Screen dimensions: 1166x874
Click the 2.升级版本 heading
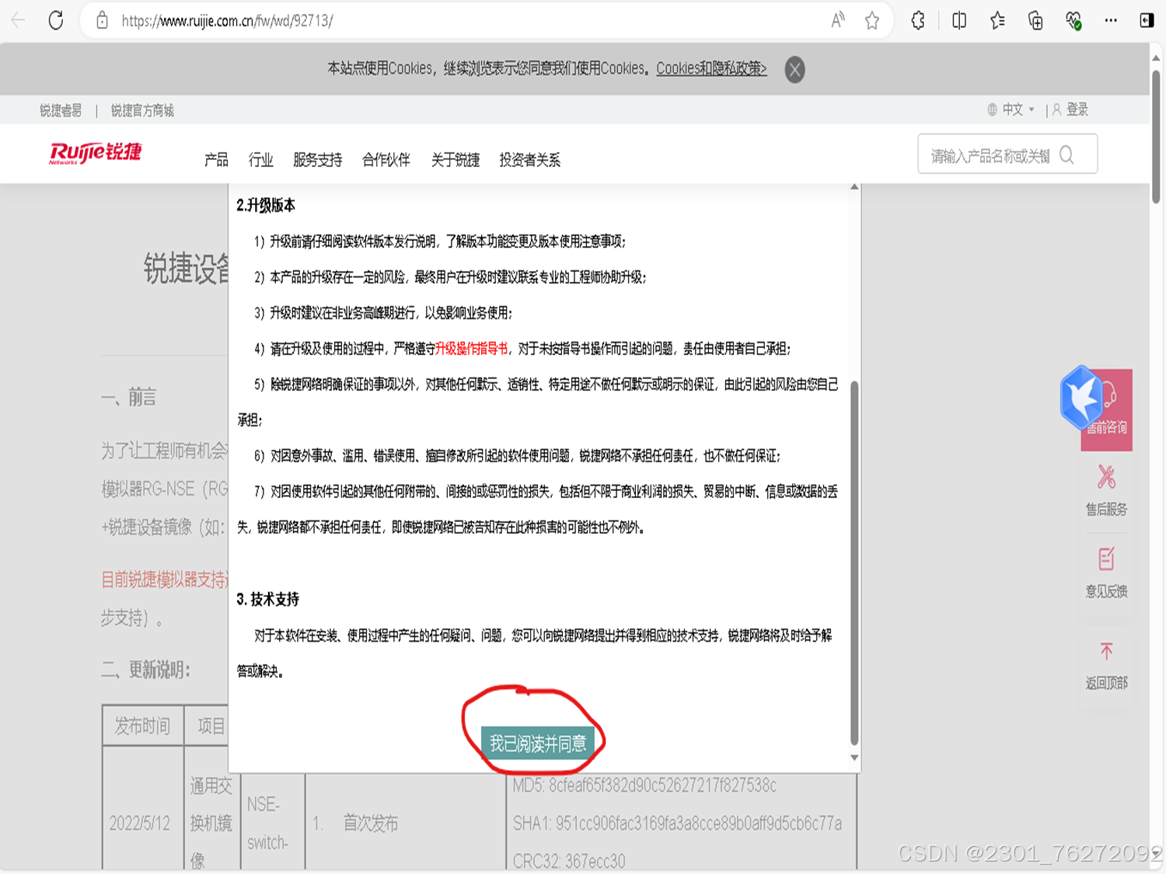(x=266, y=206)
